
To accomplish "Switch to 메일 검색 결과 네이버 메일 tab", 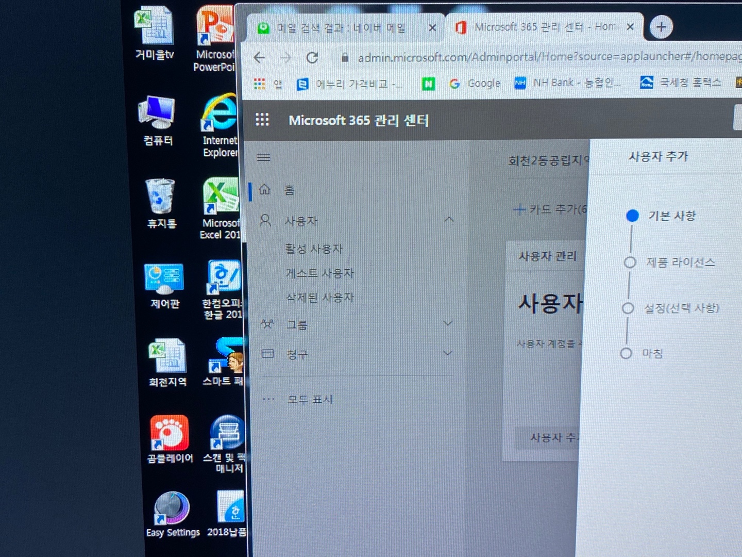I will pos(341,28).
